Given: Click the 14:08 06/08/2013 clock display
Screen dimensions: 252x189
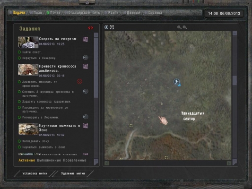Looking at the screenshot, I should coord(224,14).
